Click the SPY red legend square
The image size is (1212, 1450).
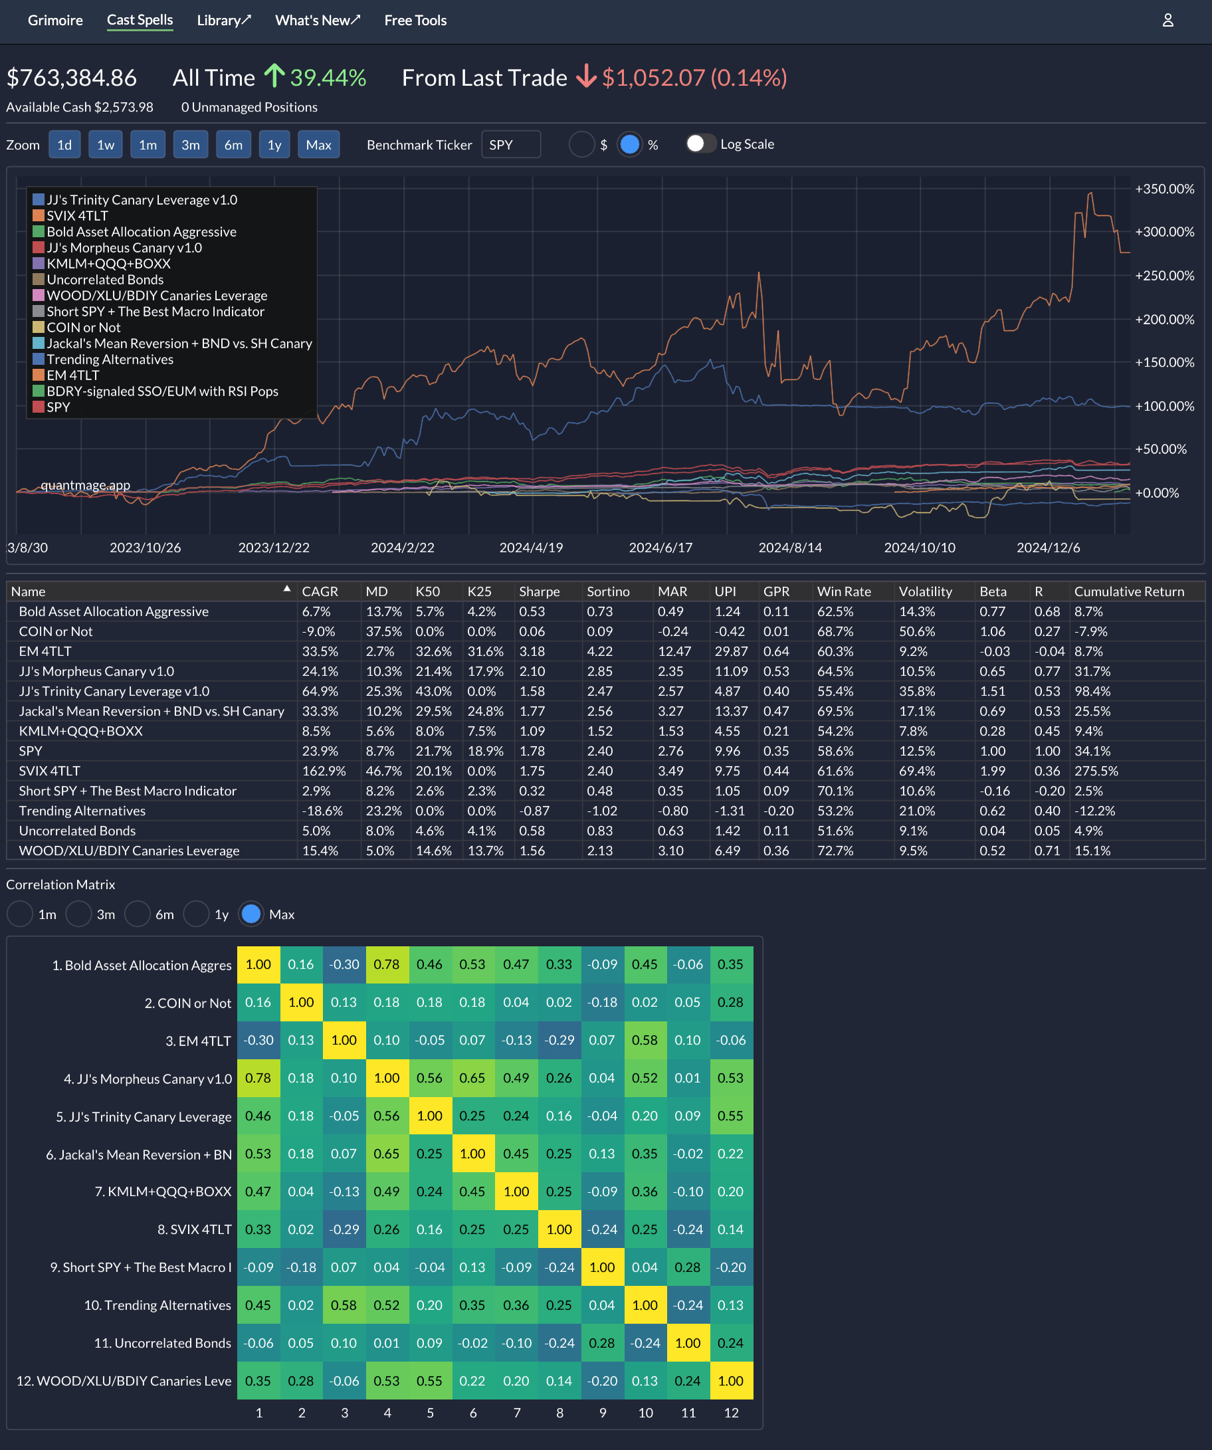[39, 407]
